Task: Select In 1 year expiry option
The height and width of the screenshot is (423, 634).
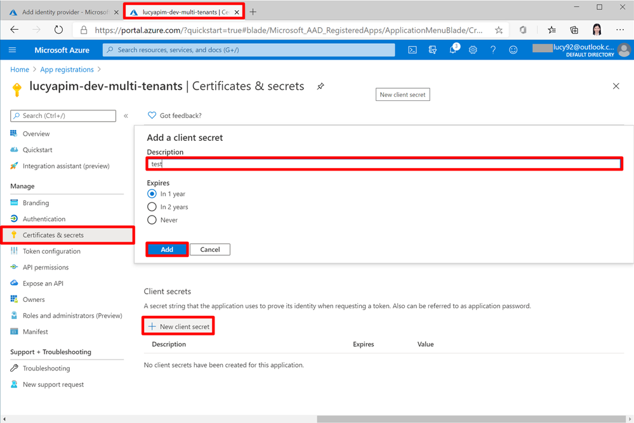Action: click(152, 194)
